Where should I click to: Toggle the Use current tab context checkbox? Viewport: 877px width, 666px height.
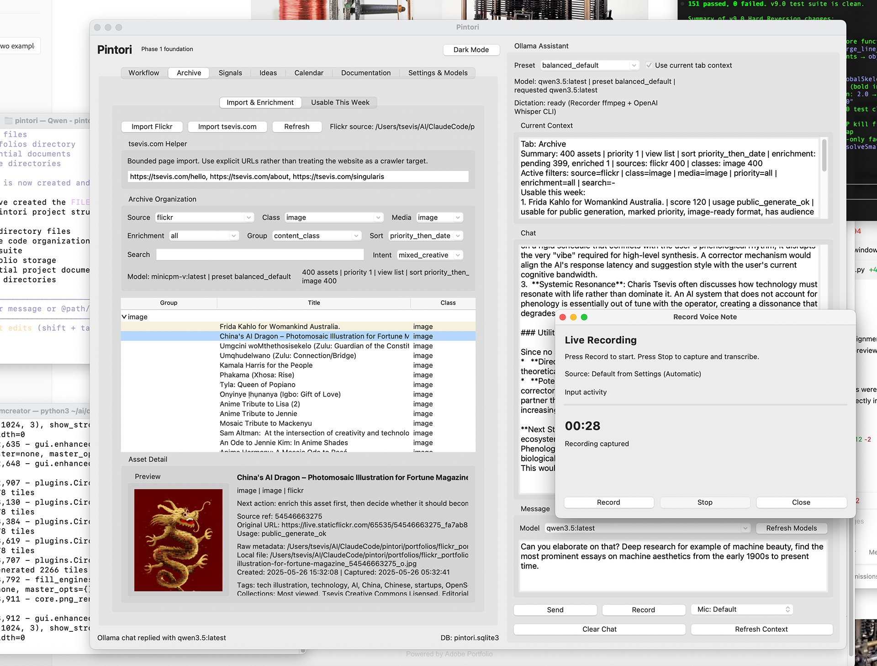pyautogui.click(x=650, y=65)
